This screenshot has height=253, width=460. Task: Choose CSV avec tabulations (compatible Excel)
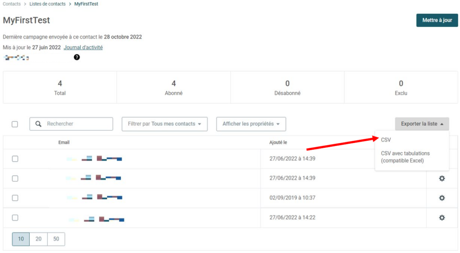(405, 157)
